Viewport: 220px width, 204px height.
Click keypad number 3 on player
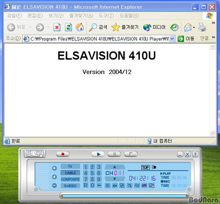(99, 167)
